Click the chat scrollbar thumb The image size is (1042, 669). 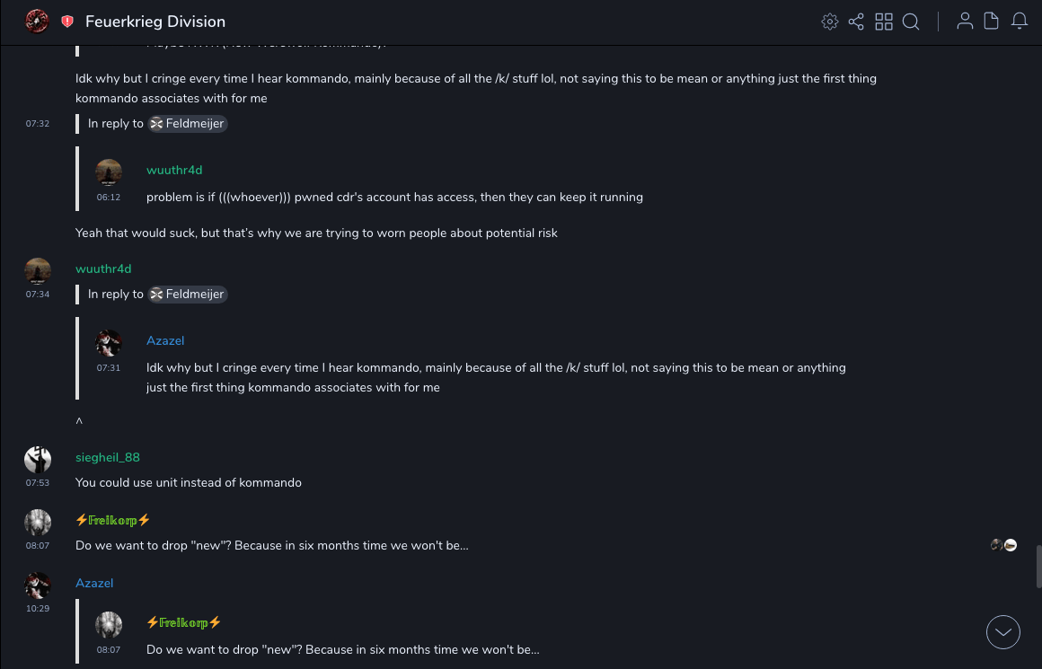(1038, 566)
